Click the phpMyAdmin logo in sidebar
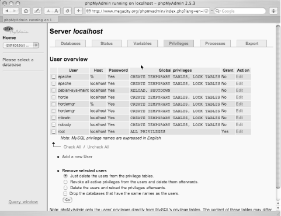This screenshot has width=281, height=216. pos(16,30)
